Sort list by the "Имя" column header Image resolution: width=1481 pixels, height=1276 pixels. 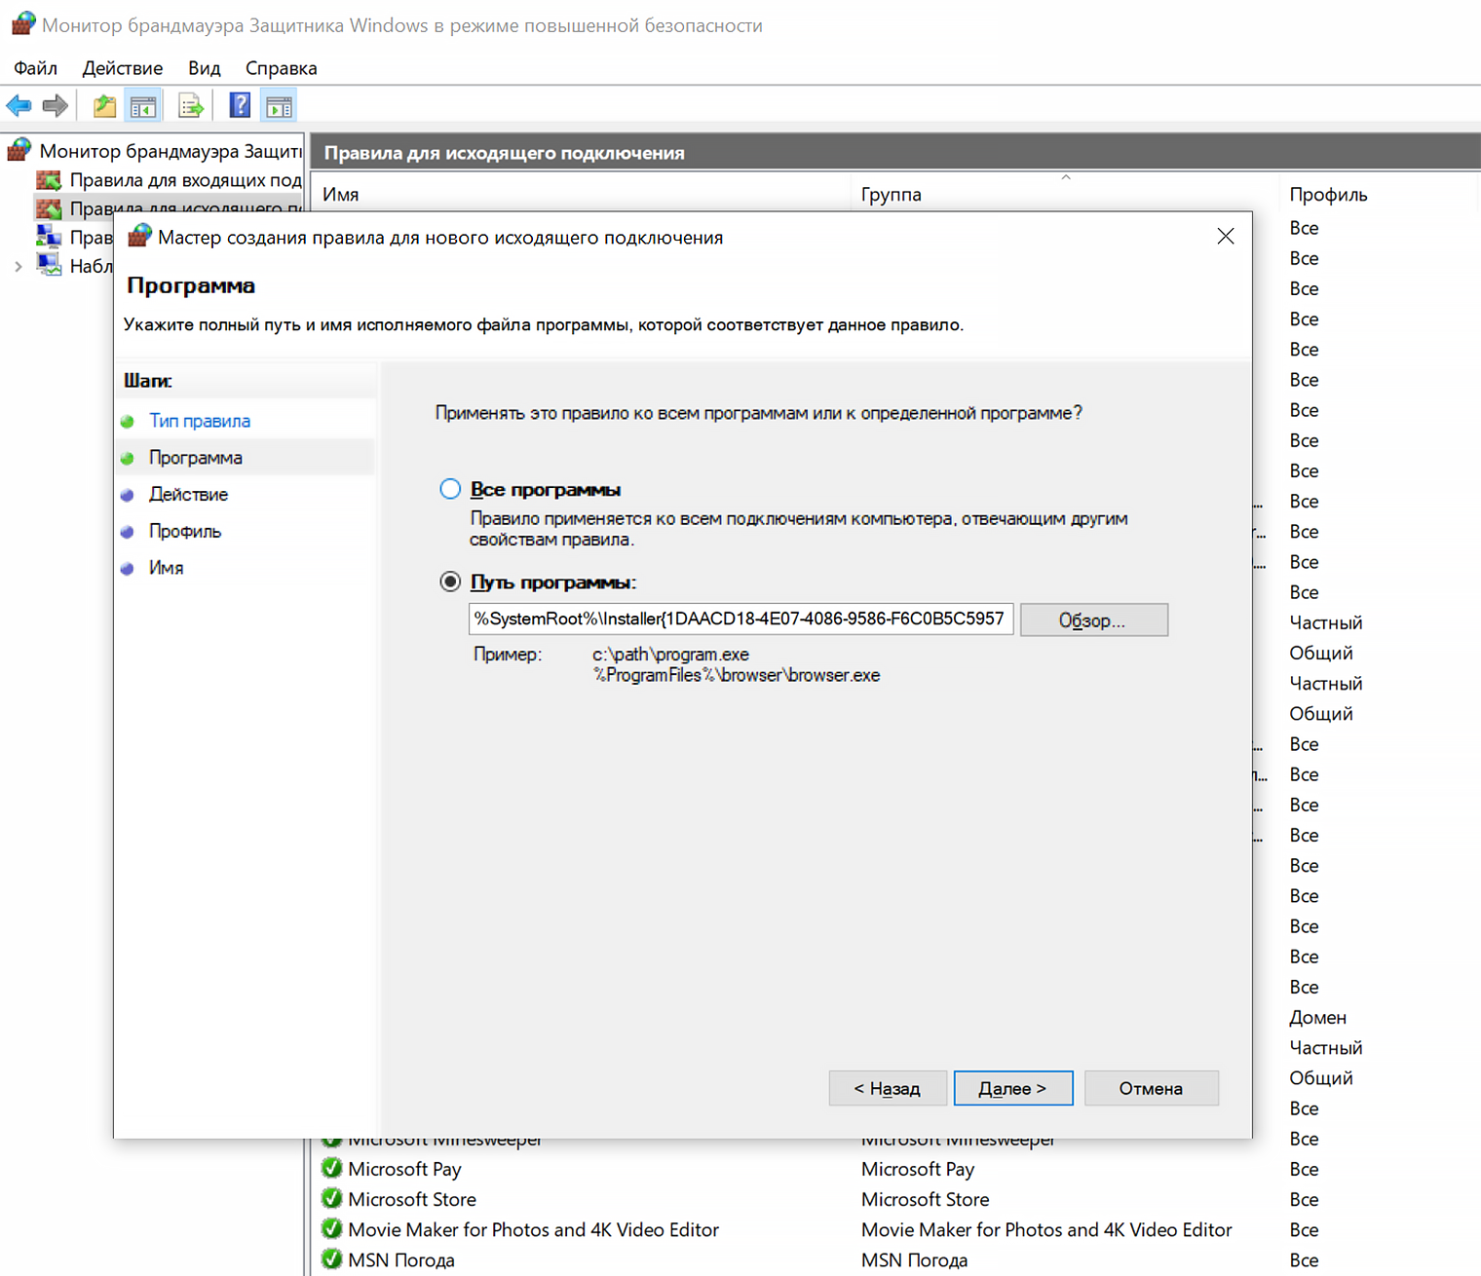tap(341, 195)
